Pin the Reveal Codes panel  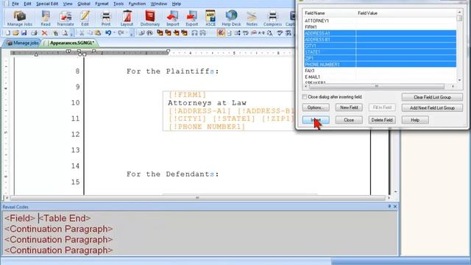tap(389, 206)
